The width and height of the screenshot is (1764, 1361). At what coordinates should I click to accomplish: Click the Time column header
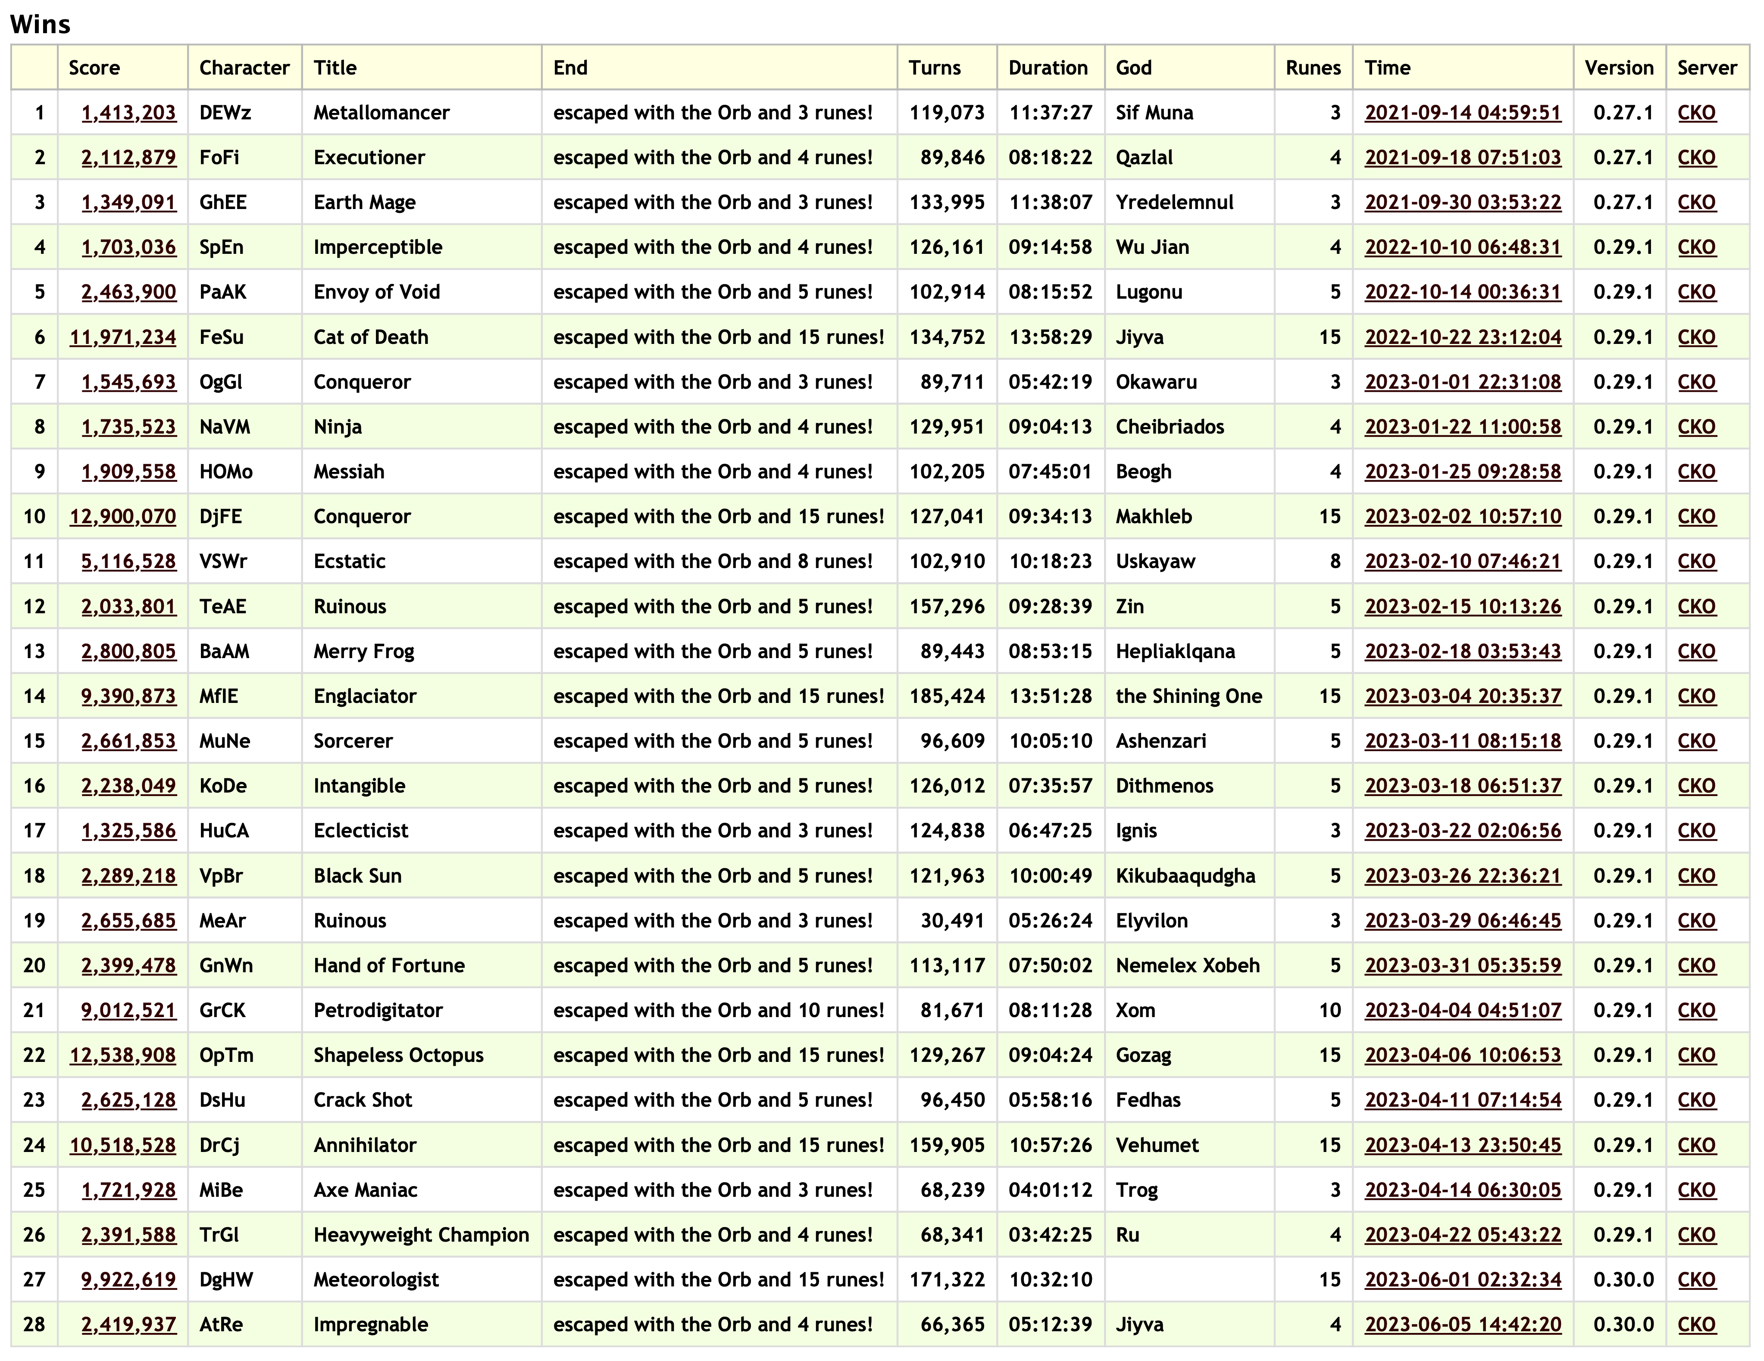1464,67
